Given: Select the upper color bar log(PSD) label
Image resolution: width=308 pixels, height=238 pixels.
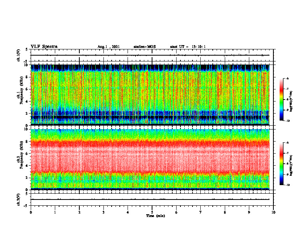Looking at the screenshot, I should click(291, 101).
